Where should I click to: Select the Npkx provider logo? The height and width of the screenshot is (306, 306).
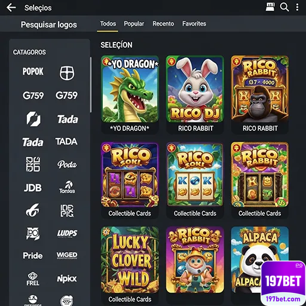(x=67, y=279)
